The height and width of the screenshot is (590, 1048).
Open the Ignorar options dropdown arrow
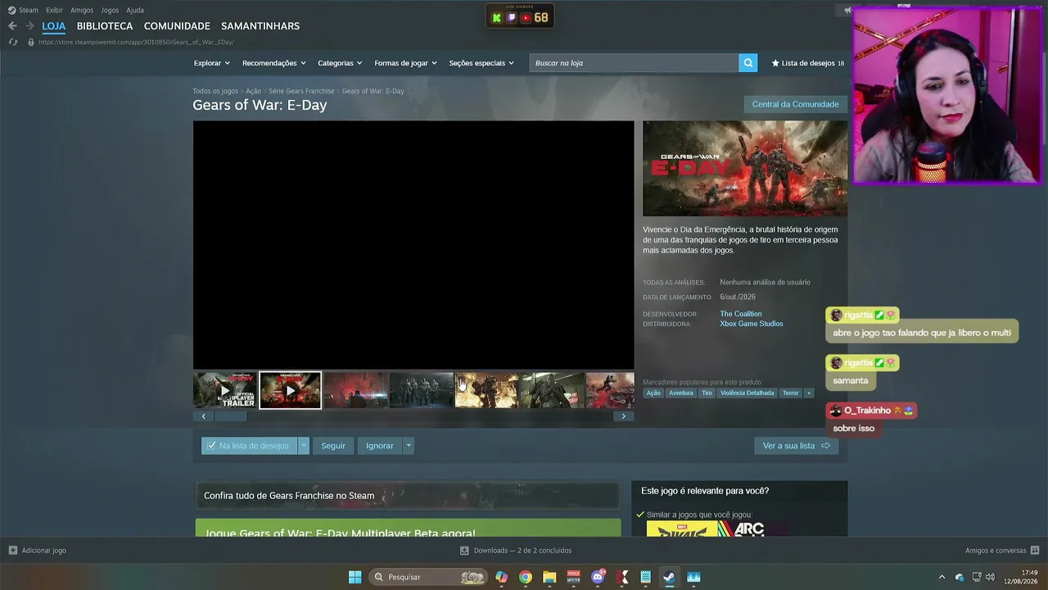tap(408, 446)
